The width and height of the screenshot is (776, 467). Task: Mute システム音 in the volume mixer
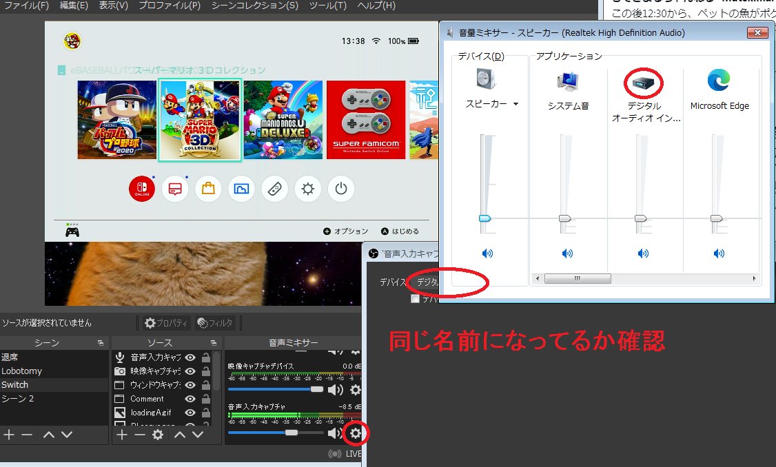pos(567,253)
